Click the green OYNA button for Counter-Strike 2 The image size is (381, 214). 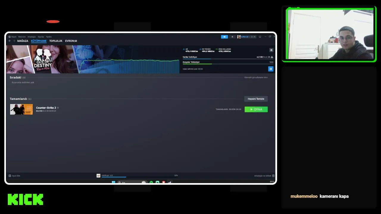point(256,109)
